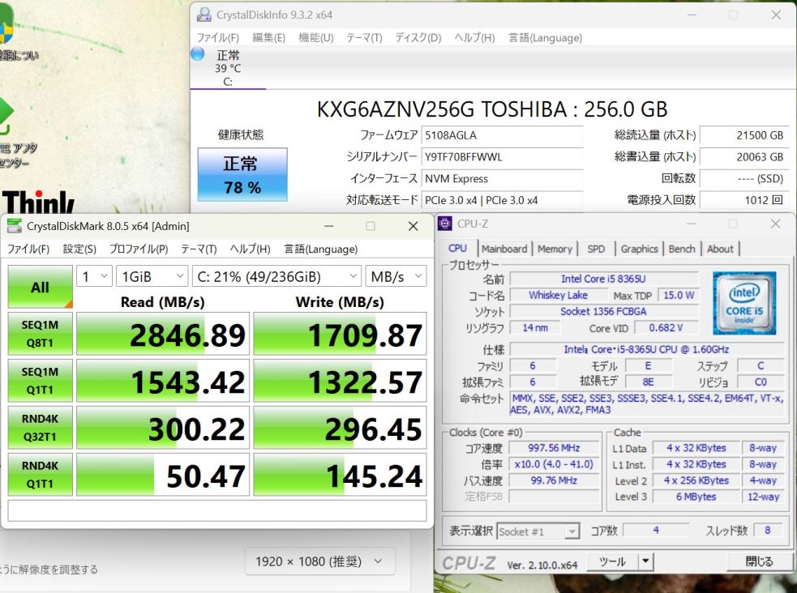The width and height of the screenshot is (797, 593).
Task: Click the SEQ1M Q8T1 read result 2846.89
Action: [x=163, y=334]
